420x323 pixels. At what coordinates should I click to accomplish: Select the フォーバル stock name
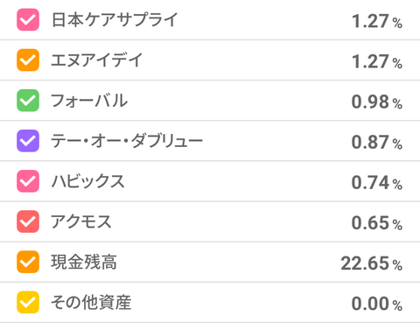pos(89,101)
